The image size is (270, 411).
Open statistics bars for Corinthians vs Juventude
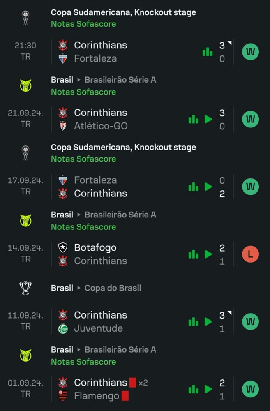[x=193, y=321]
